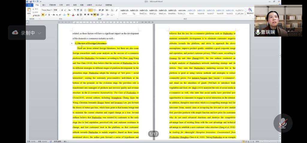The image size is (307, 143).
Task: Click the Paste icon in the clipboard group
Action: (29, 11)
